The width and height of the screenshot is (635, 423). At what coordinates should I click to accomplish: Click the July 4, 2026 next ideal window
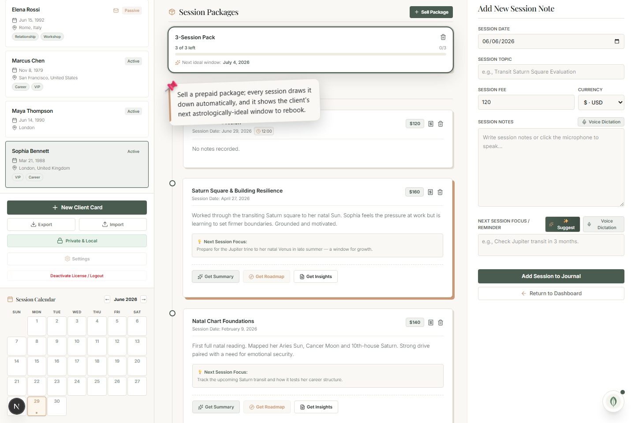(236, 63)
